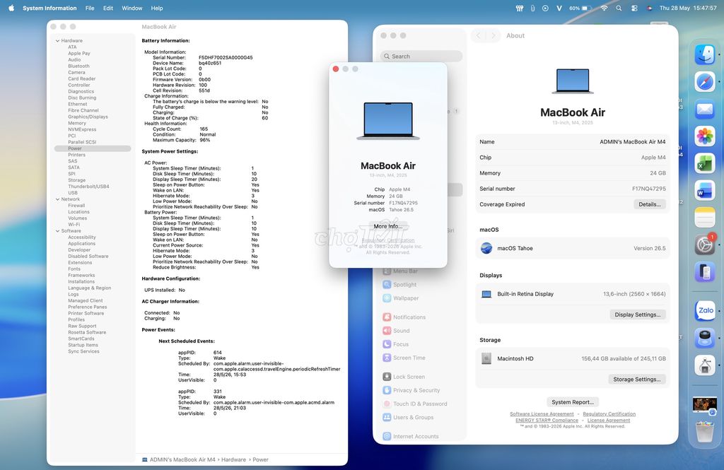The width and height of the screenshot is (724, 470).
Task: Select Firewall under Network
Action: point(76,206)
